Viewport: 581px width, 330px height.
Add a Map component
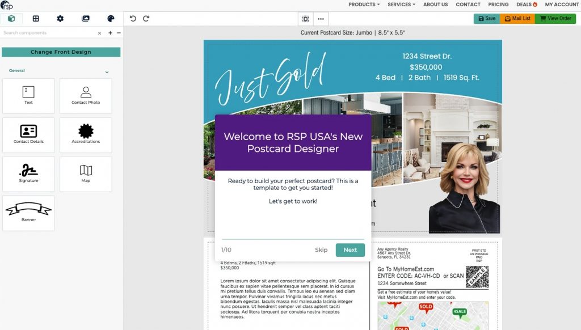86,174
